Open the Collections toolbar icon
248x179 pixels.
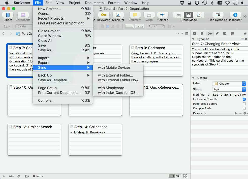pyautogui.click(x=23, y=15)
